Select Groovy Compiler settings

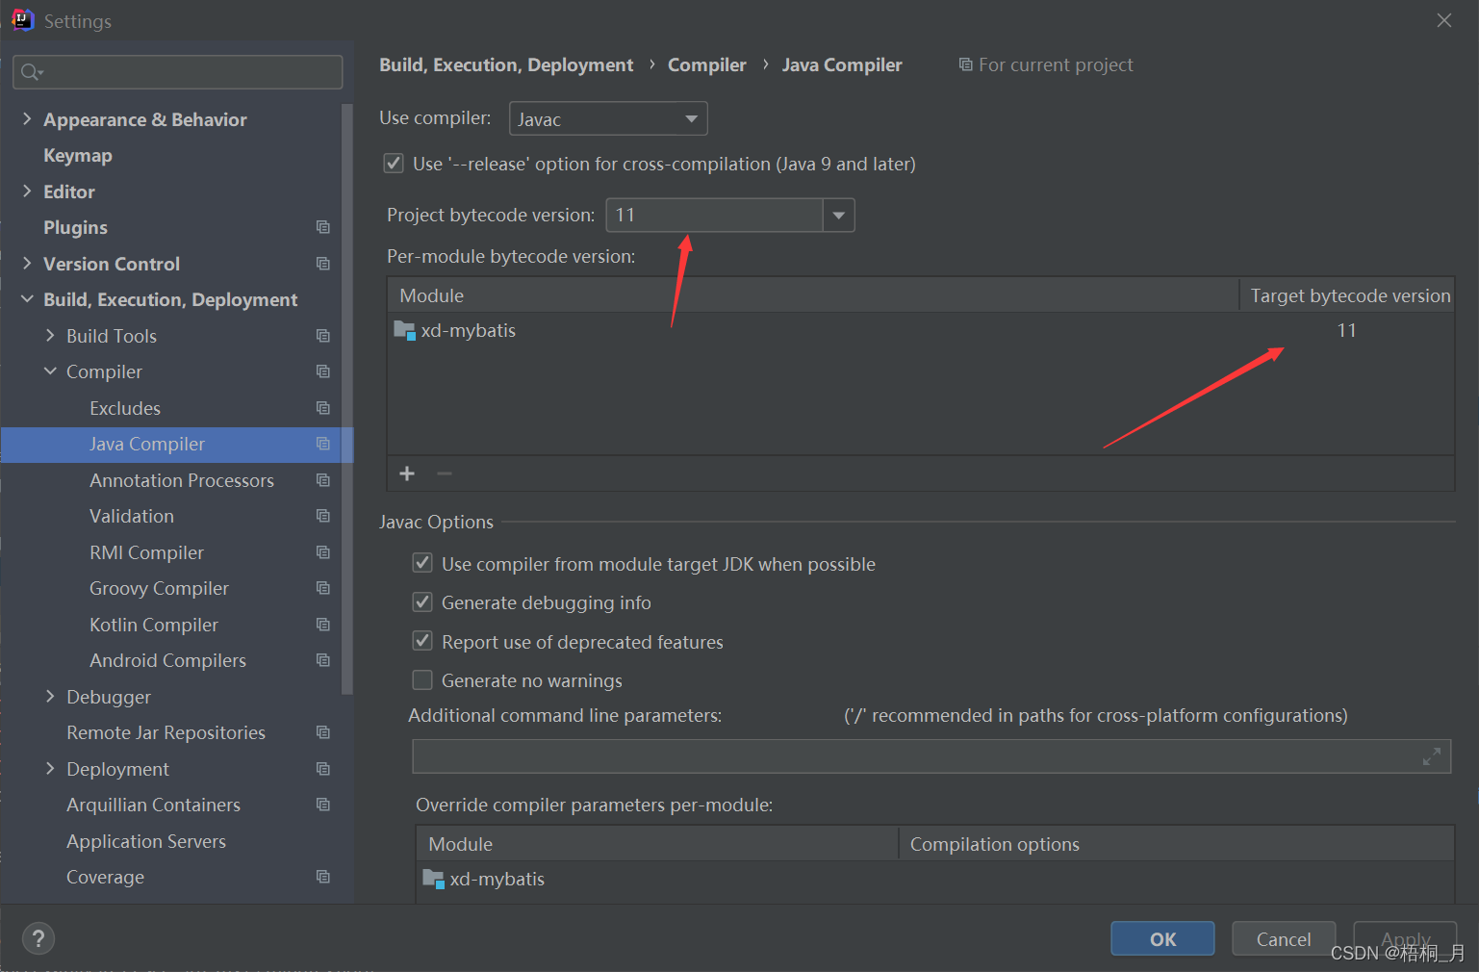click(x=159, y=588)
